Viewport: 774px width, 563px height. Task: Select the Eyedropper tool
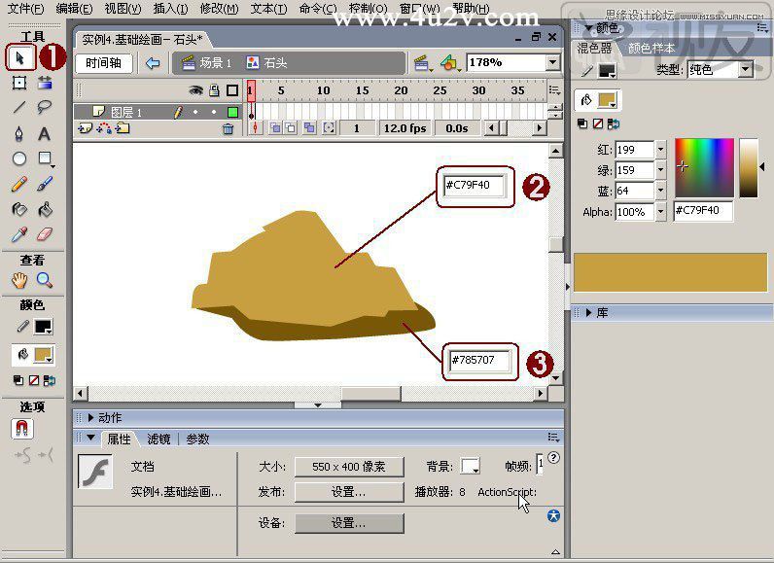pos(19,234)
